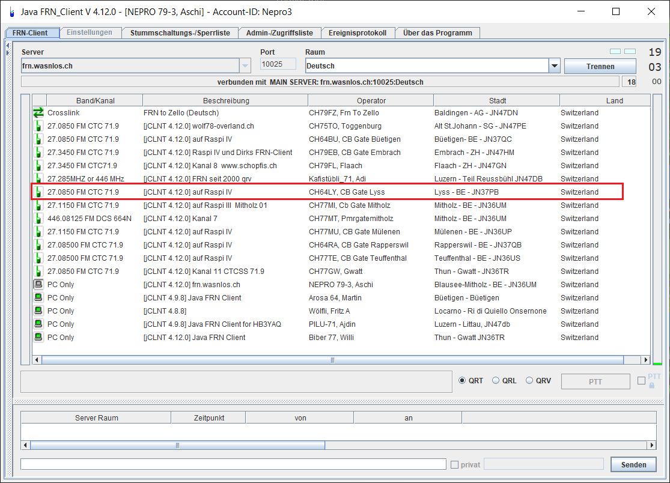Screen dimensions: 670x483
Task: Click the Beschreibung column header
Action: click(225, 101)
